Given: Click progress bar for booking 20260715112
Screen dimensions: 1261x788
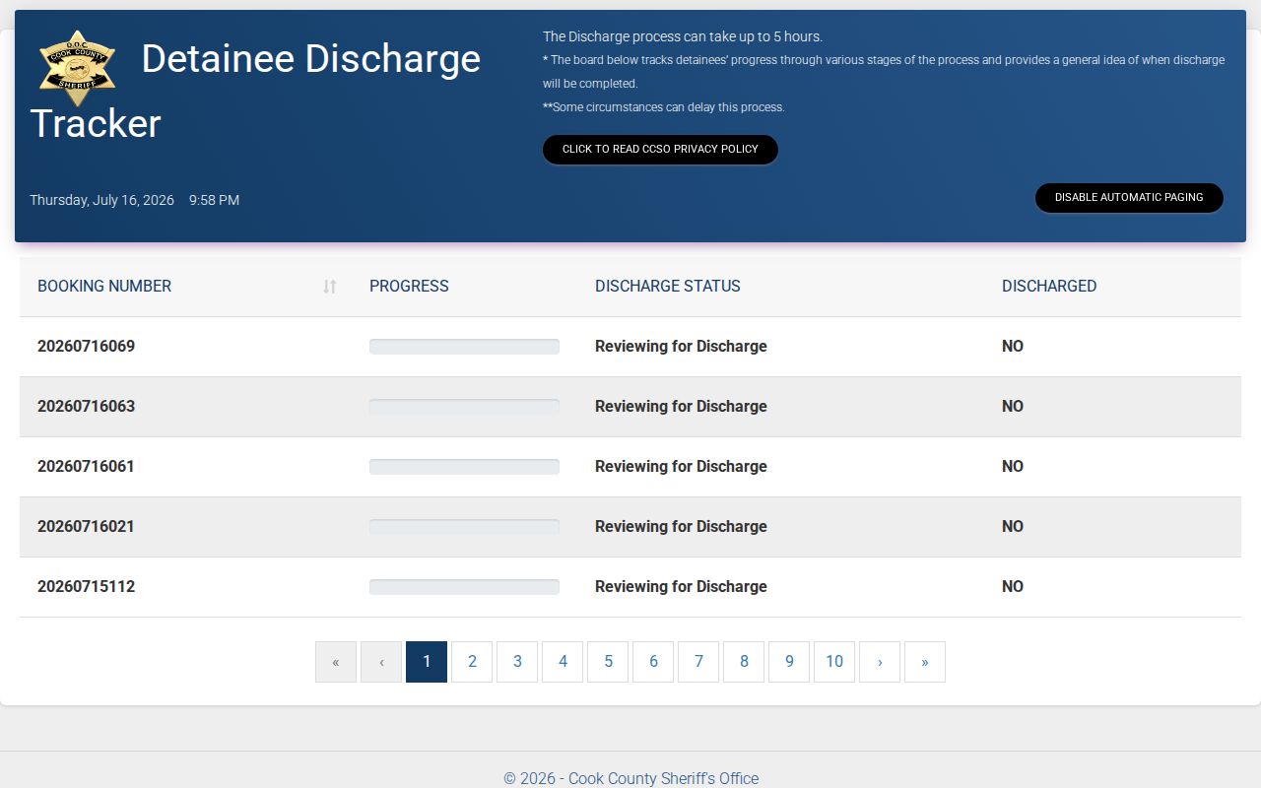Looking at the screenshot, I should 464,587.
